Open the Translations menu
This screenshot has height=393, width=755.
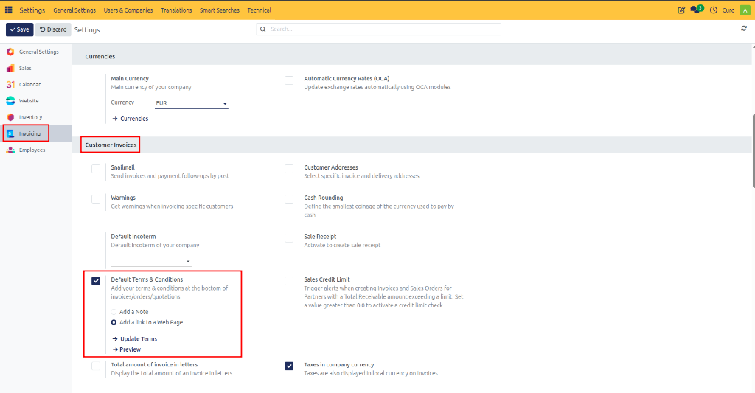tap(176, 10)
